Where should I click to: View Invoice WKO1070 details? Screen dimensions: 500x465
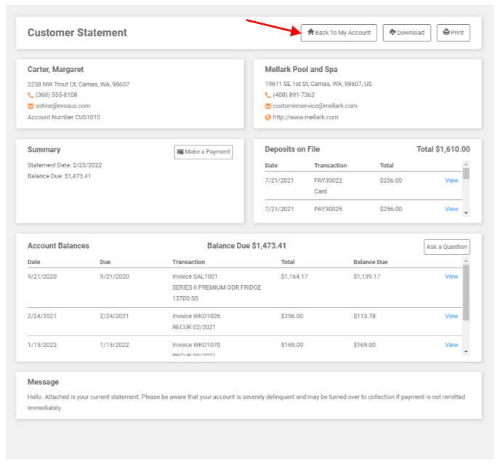click(451, 345)
